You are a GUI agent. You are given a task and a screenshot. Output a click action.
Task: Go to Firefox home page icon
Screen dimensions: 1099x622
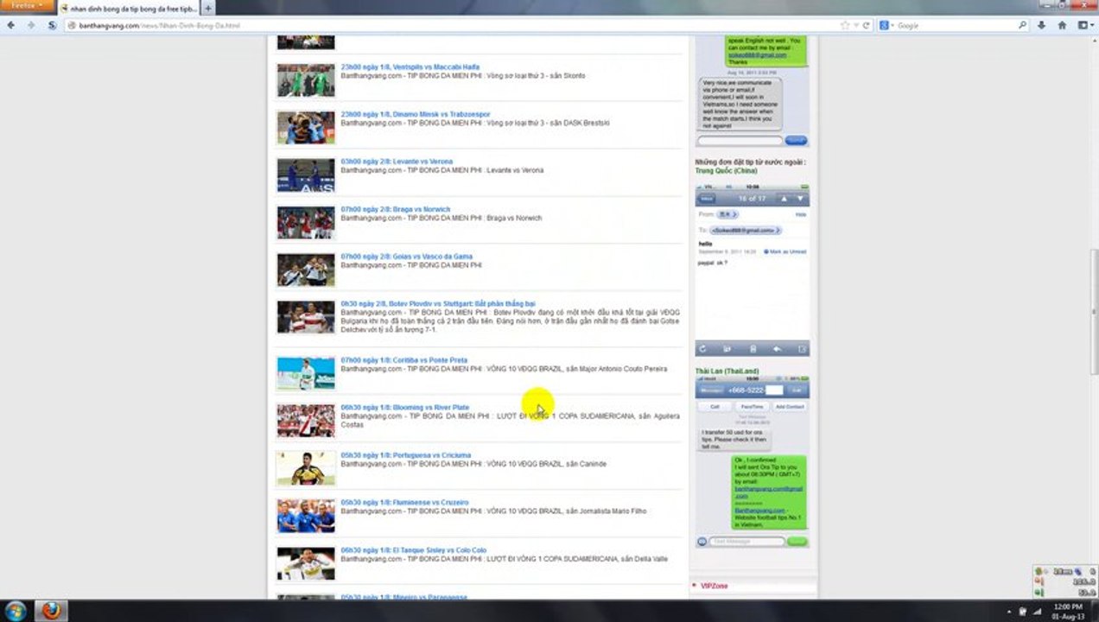click(x=1062, y=25)
